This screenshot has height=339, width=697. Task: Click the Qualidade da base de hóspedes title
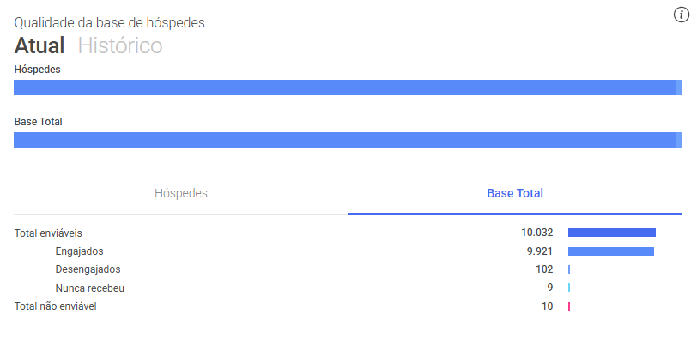[x=109, y=22]
